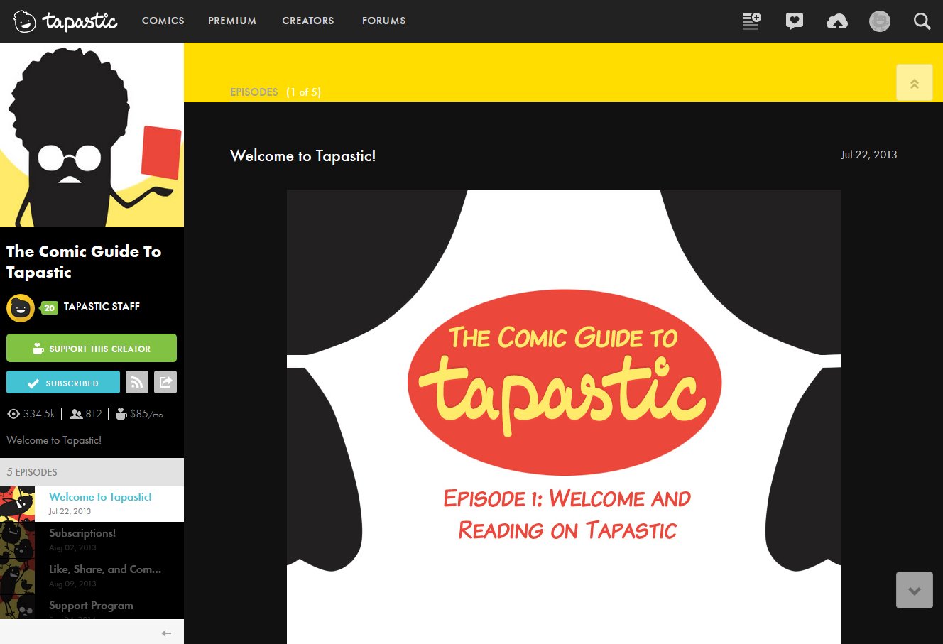Viewport: 943px width, 644px height.
Task: Toggle the Subscribed button
Action: click(63, 382)
